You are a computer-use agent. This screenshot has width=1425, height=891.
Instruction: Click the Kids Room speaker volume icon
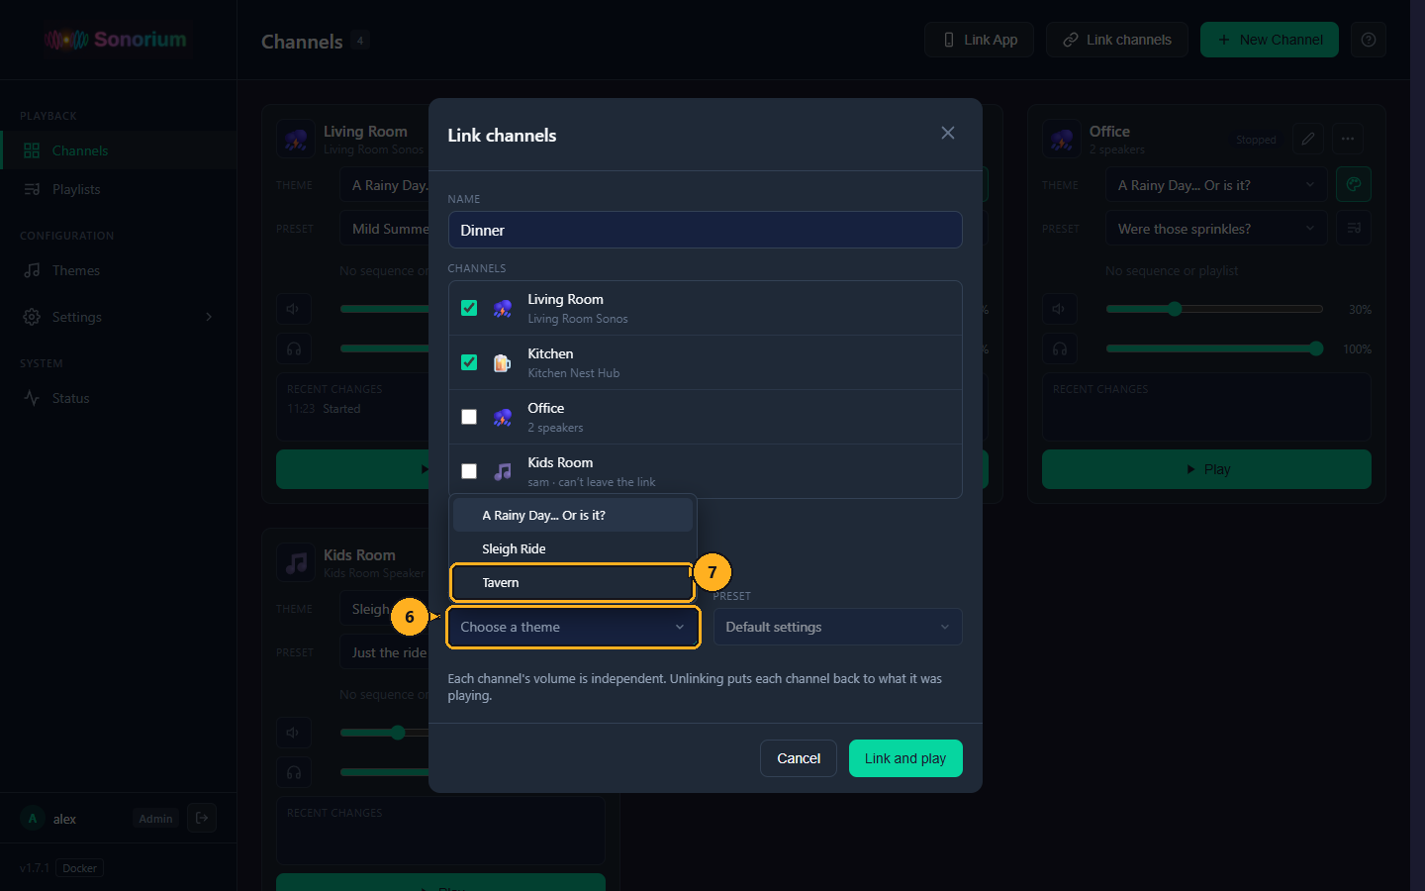[x=293, y=733]
